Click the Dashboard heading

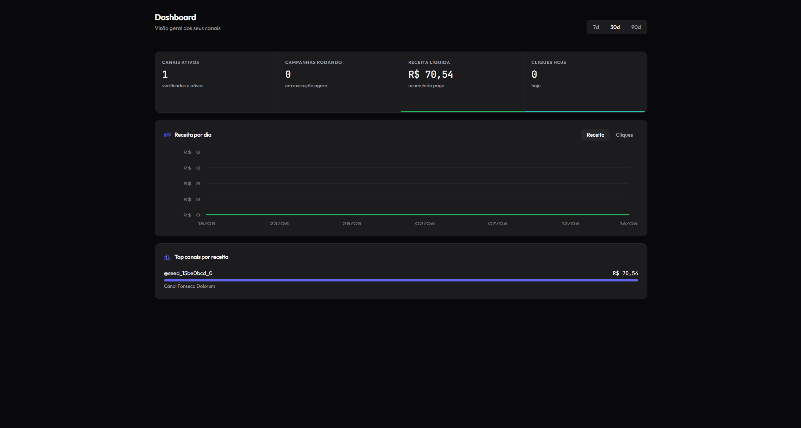tap(175, 17)
